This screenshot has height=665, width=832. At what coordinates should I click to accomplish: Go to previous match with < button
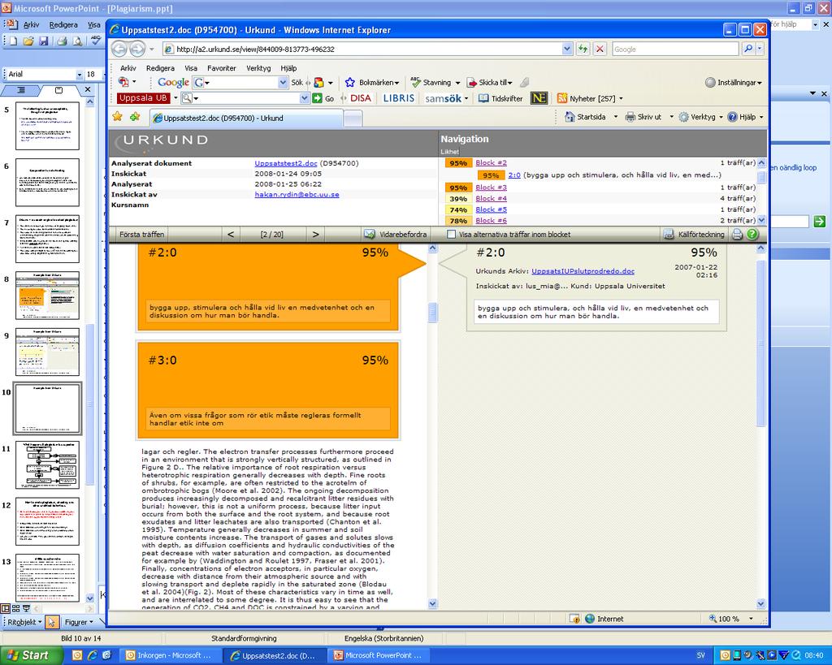point(231,234)
